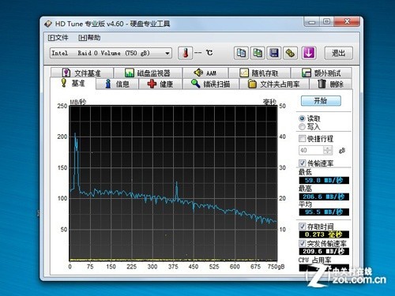
Task: Click the 开始 button
Action: click(x=321, y=101)
